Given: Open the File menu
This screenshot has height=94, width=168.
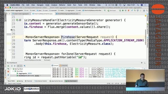Looking at the screenshot, I should pyautogui.click(x=23, y=5).
